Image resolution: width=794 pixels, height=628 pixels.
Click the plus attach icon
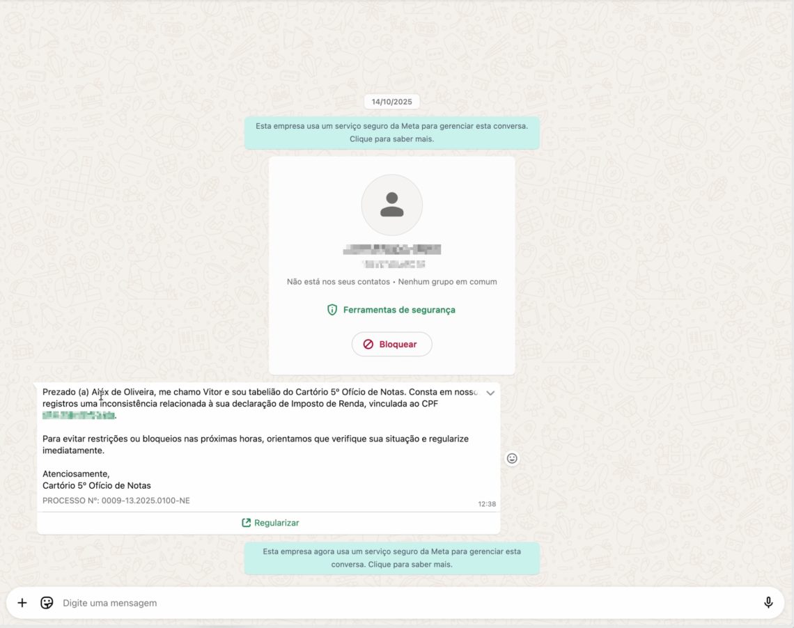click(x=22, y=603)
